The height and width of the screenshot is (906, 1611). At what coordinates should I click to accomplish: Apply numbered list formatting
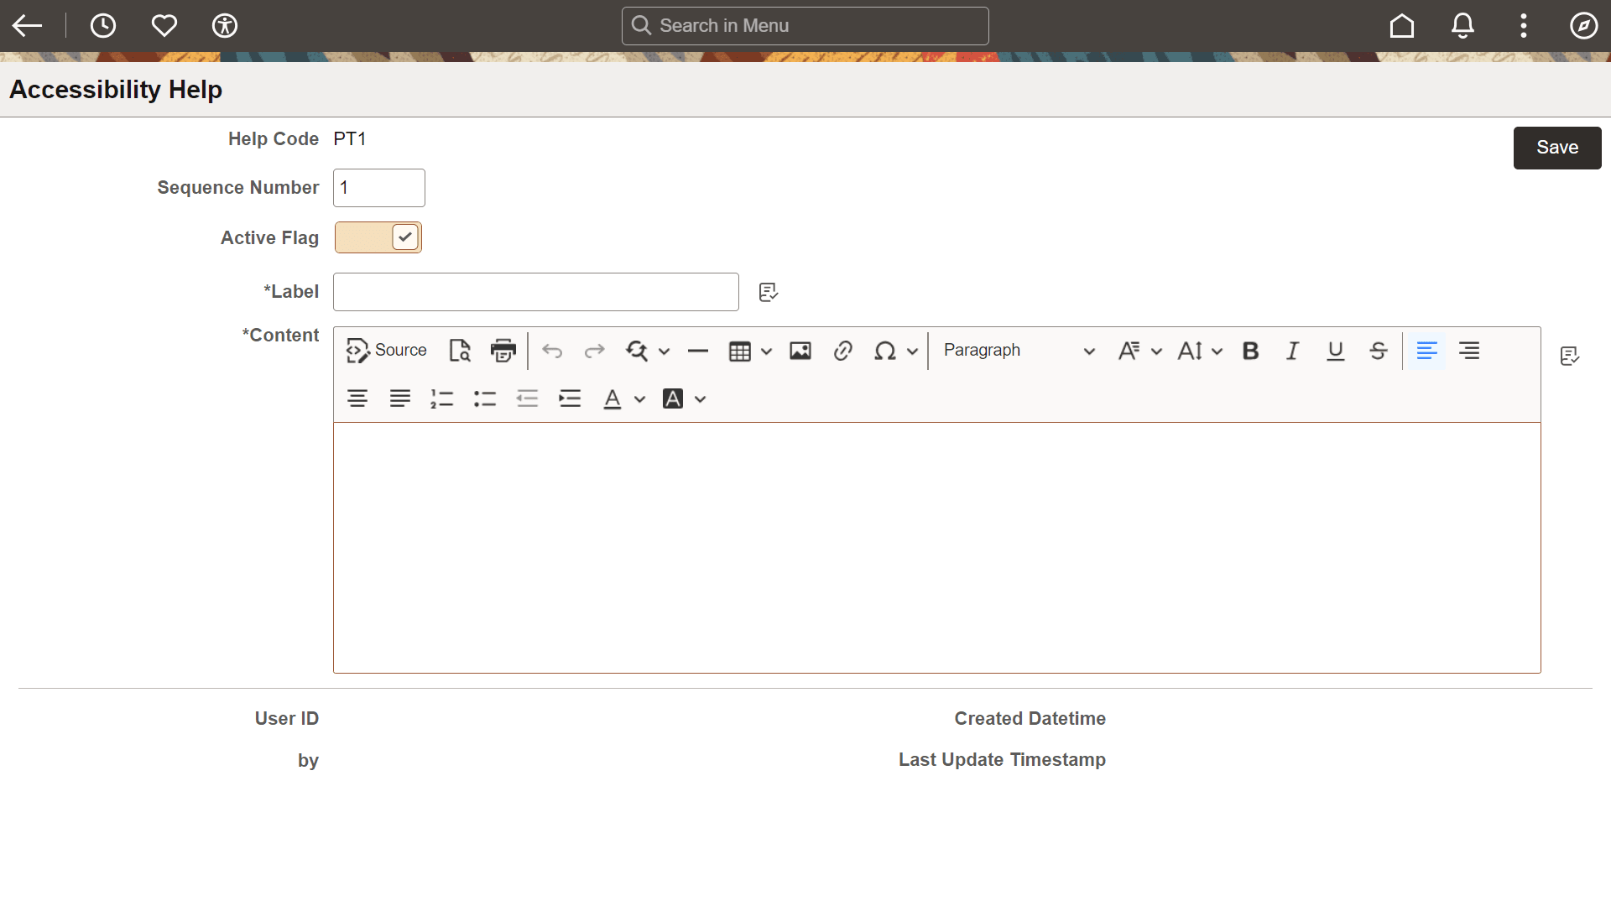point(441,398)
